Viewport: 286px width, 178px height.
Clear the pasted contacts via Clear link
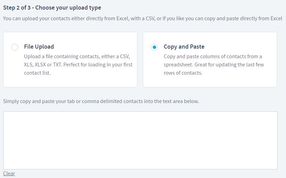coord(9,174)
